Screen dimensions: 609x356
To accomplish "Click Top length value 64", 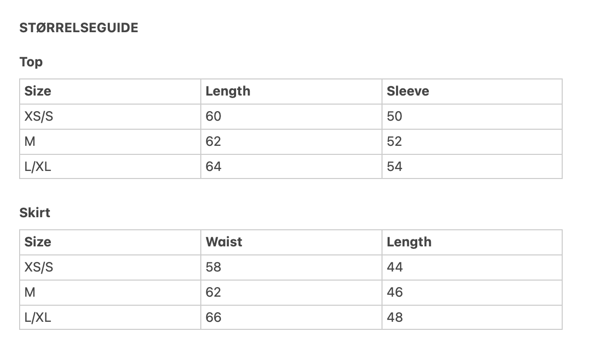I will pos(213,166).
